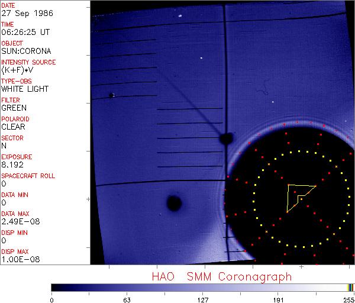Click the dark blob on the vertical pylon line
Screen dimensions: 355x303
[x=225, y=138]
